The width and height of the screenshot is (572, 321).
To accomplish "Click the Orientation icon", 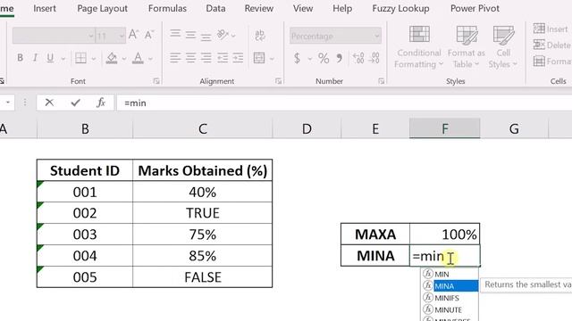I will [223, 35].
